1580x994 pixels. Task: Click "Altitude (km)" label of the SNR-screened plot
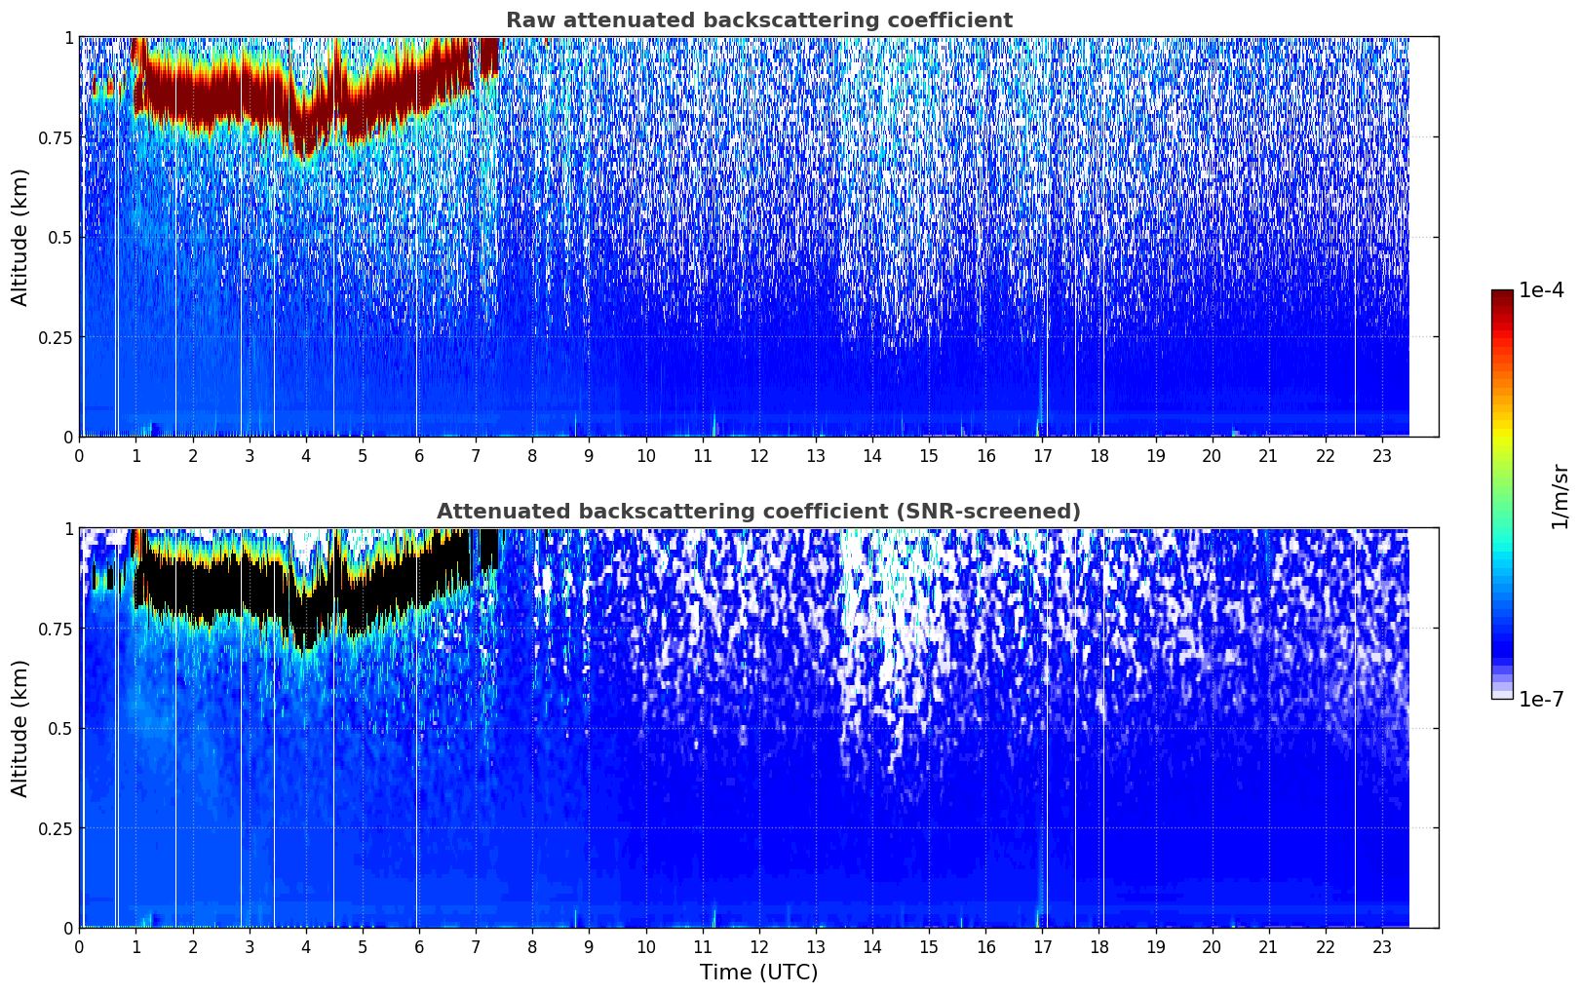(20, 728)
